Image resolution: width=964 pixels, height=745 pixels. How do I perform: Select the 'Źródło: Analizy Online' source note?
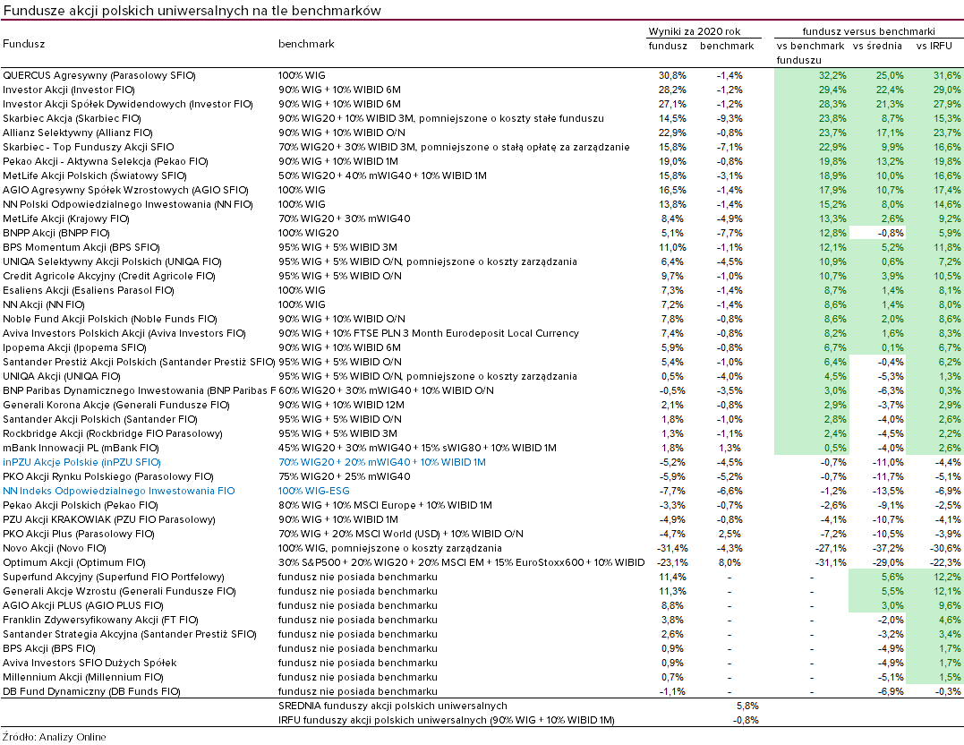click(x=54, y=737)
